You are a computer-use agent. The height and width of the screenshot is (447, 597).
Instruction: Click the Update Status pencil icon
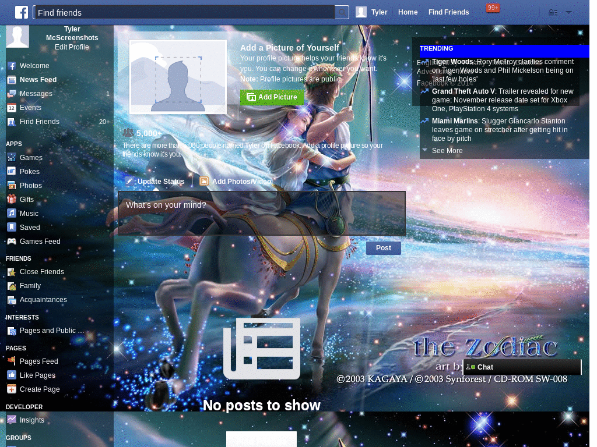coord(129,182)
